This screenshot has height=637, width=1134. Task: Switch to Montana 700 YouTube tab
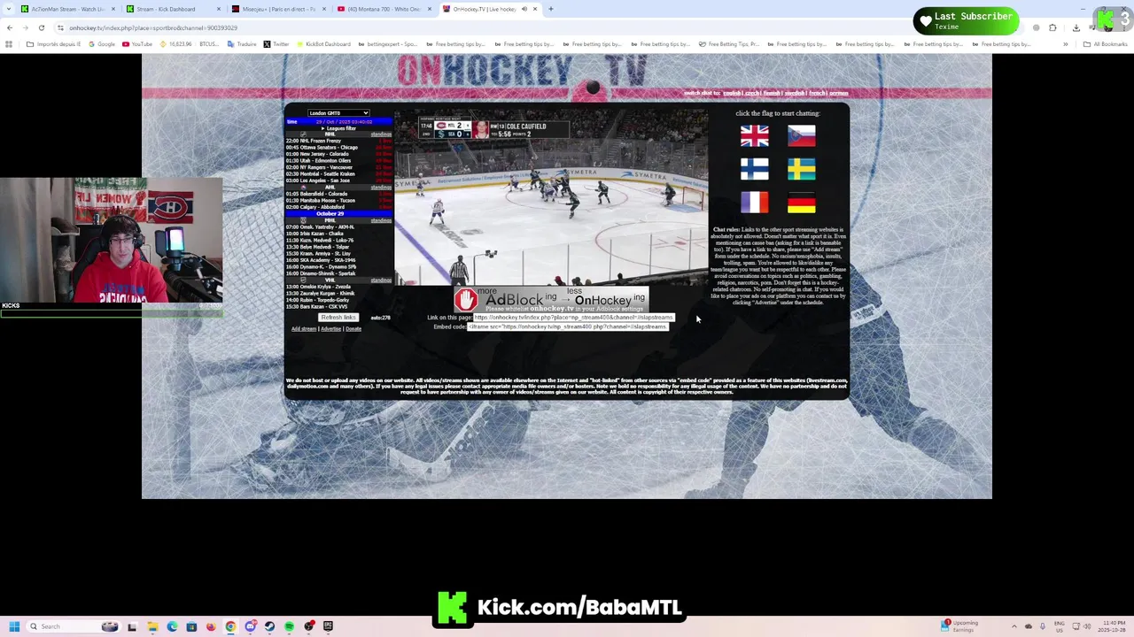click(383, 9)
